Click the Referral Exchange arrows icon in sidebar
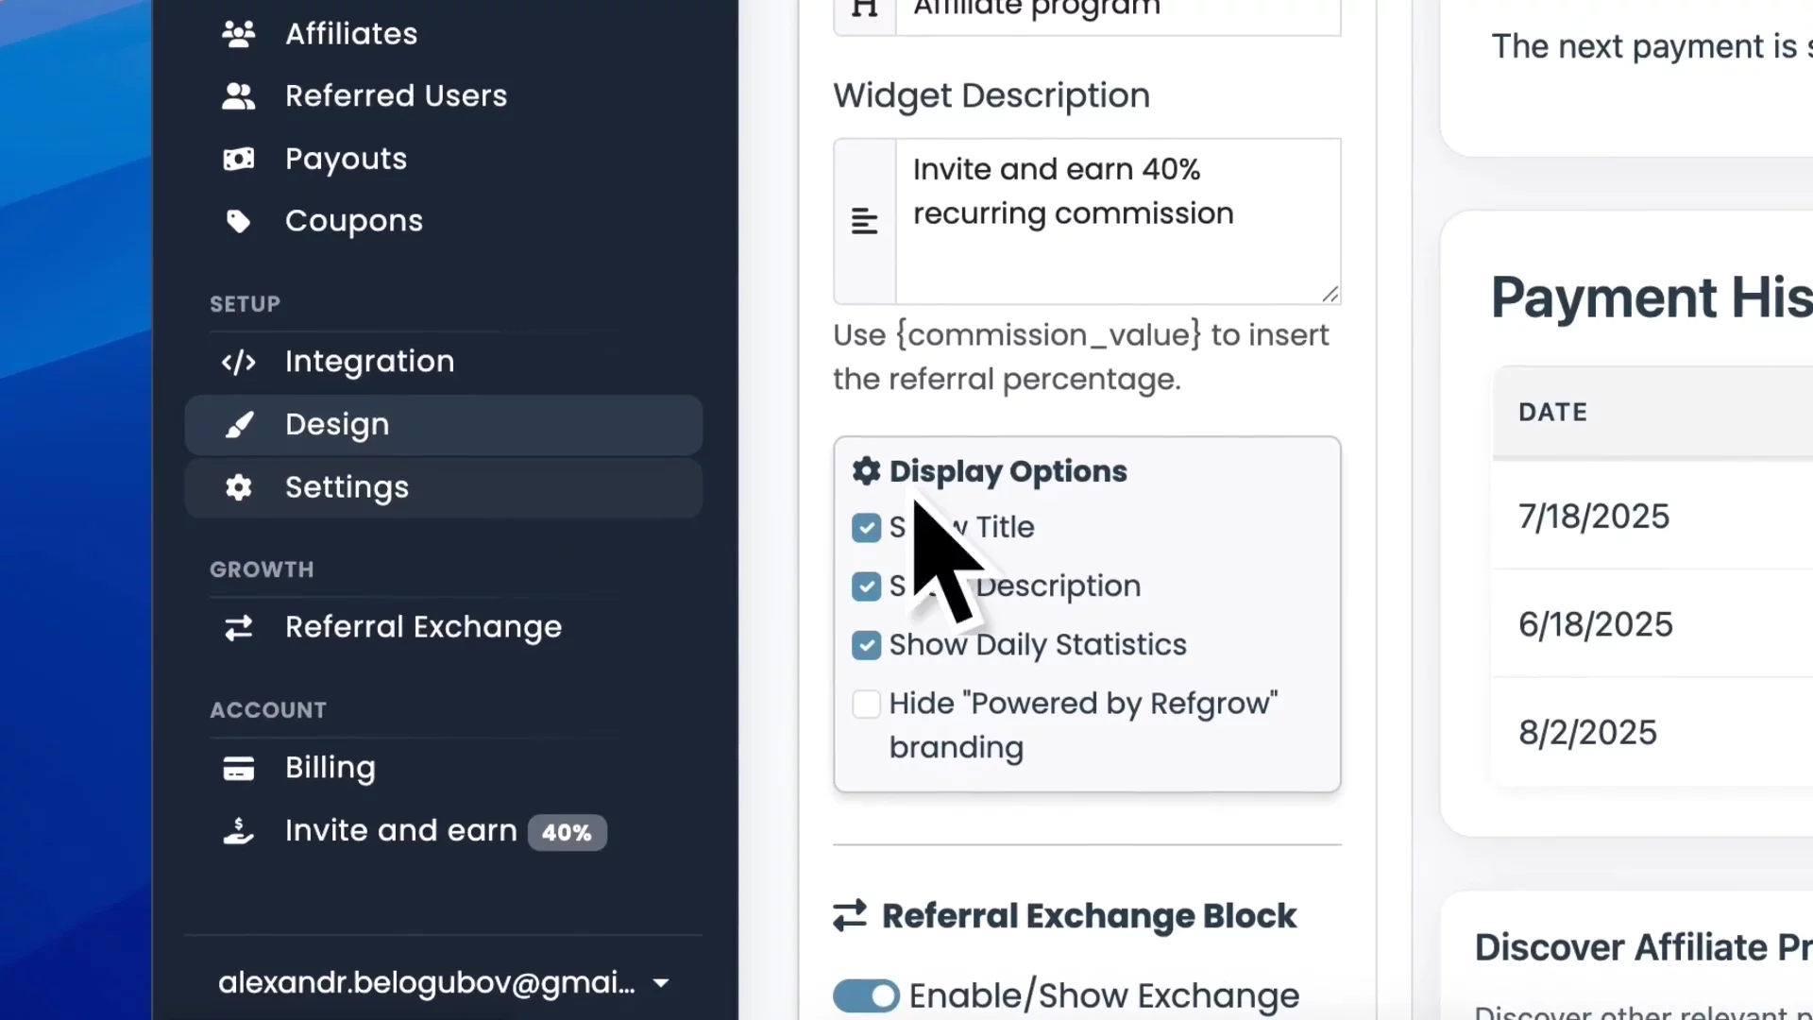This screenshot has height=1020, width=1813. (x=238, y=628)
